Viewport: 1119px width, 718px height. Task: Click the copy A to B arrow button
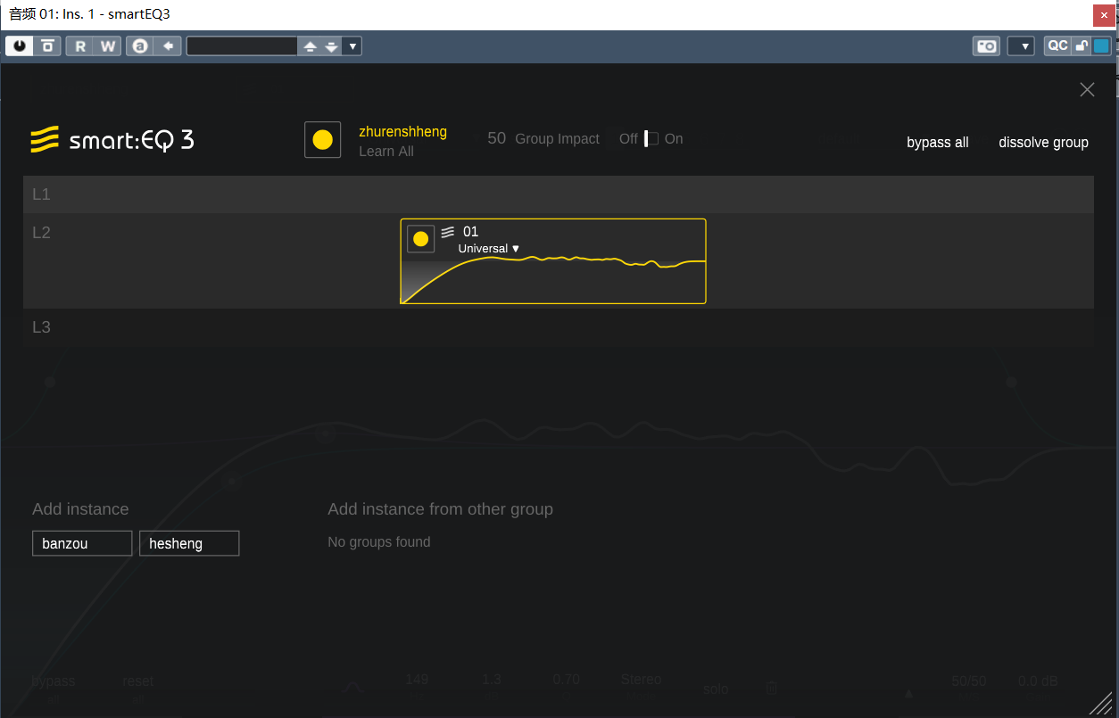pyautogui.click(x=168, y=46)
